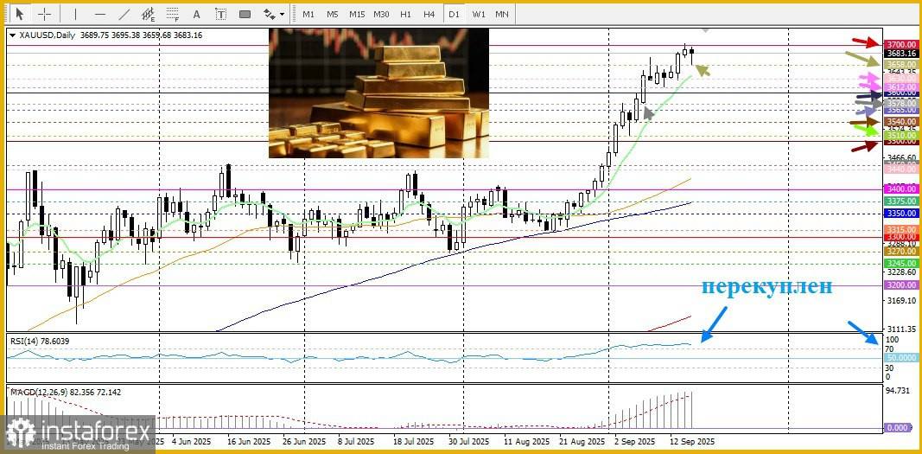Toggle the active D1 timeframe button
Screen dimensions: 922x454
(454, 14)
